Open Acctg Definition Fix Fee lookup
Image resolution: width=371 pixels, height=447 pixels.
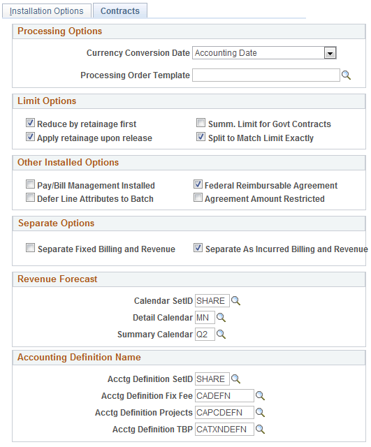tap(260, 396)
